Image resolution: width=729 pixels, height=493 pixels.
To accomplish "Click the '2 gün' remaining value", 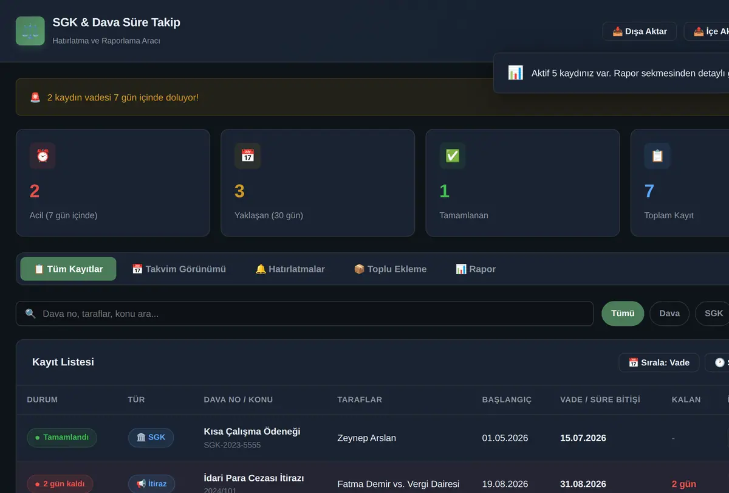I will [684, 484].
